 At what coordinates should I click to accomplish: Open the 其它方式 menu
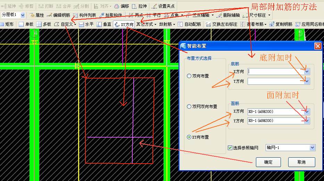146,24
